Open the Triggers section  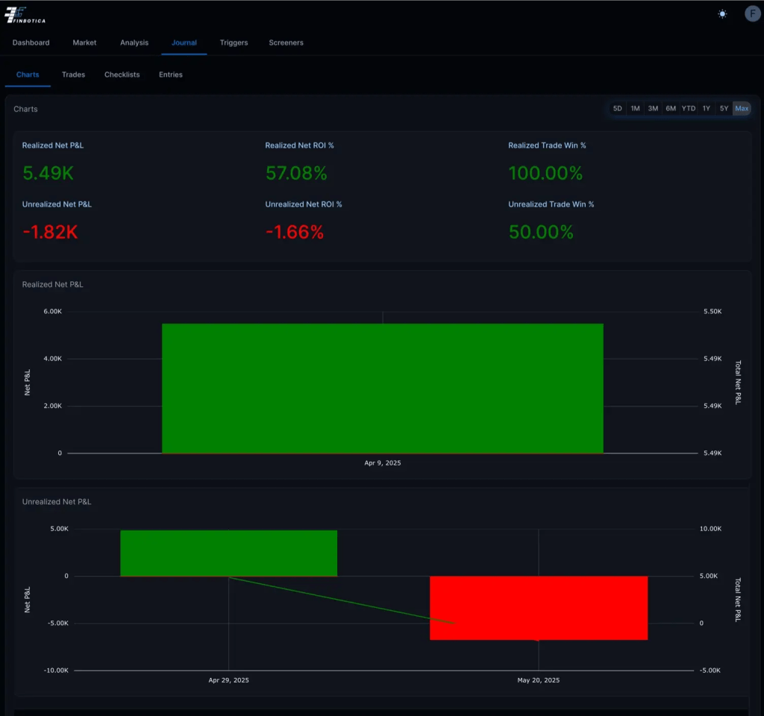click(x=234, y=43)
